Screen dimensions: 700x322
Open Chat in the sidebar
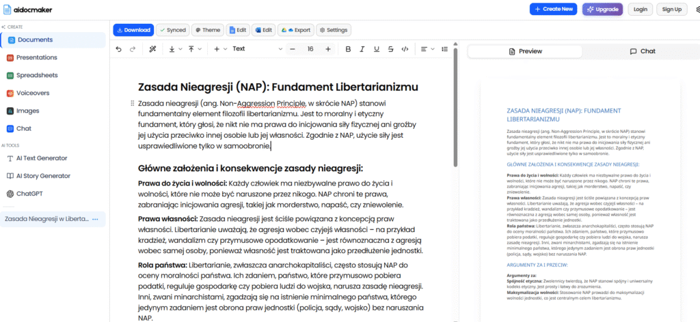(x=53, y=129)
